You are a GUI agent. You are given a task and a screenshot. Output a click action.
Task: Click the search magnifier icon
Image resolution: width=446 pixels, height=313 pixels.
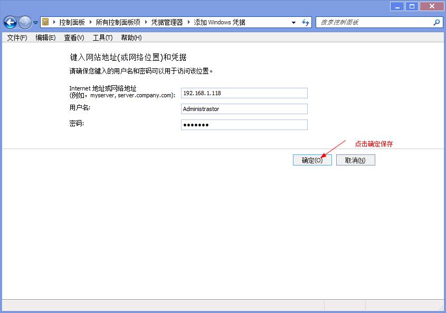coord(436,22)
